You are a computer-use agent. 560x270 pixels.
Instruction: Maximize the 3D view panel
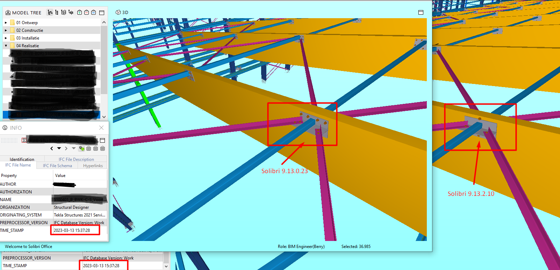point(421,12)
